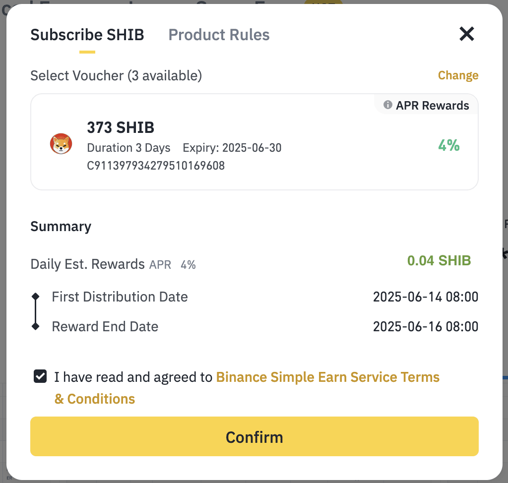This screenshot has width=508, height=483.
Task: Click the 0.04 SHIB daily rewards amount
Action: [x=439, y=261]
